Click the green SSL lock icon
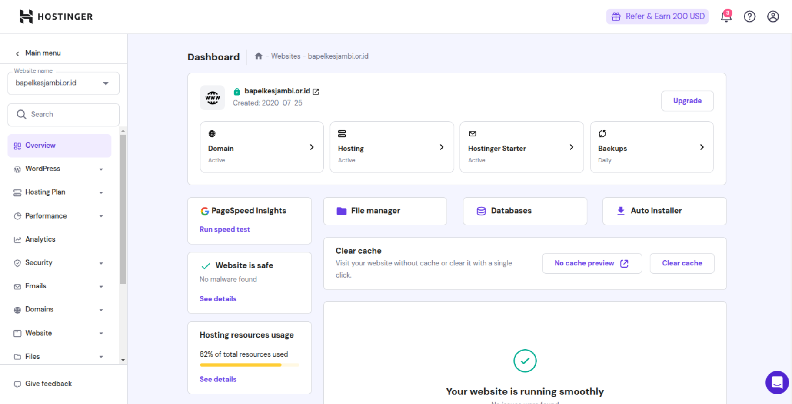 tap(237, 91)
